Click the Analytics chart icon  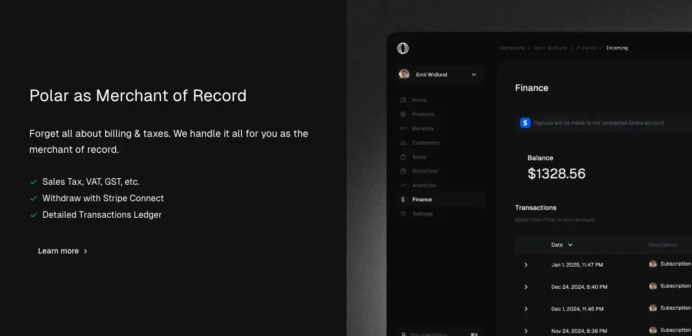403,185
